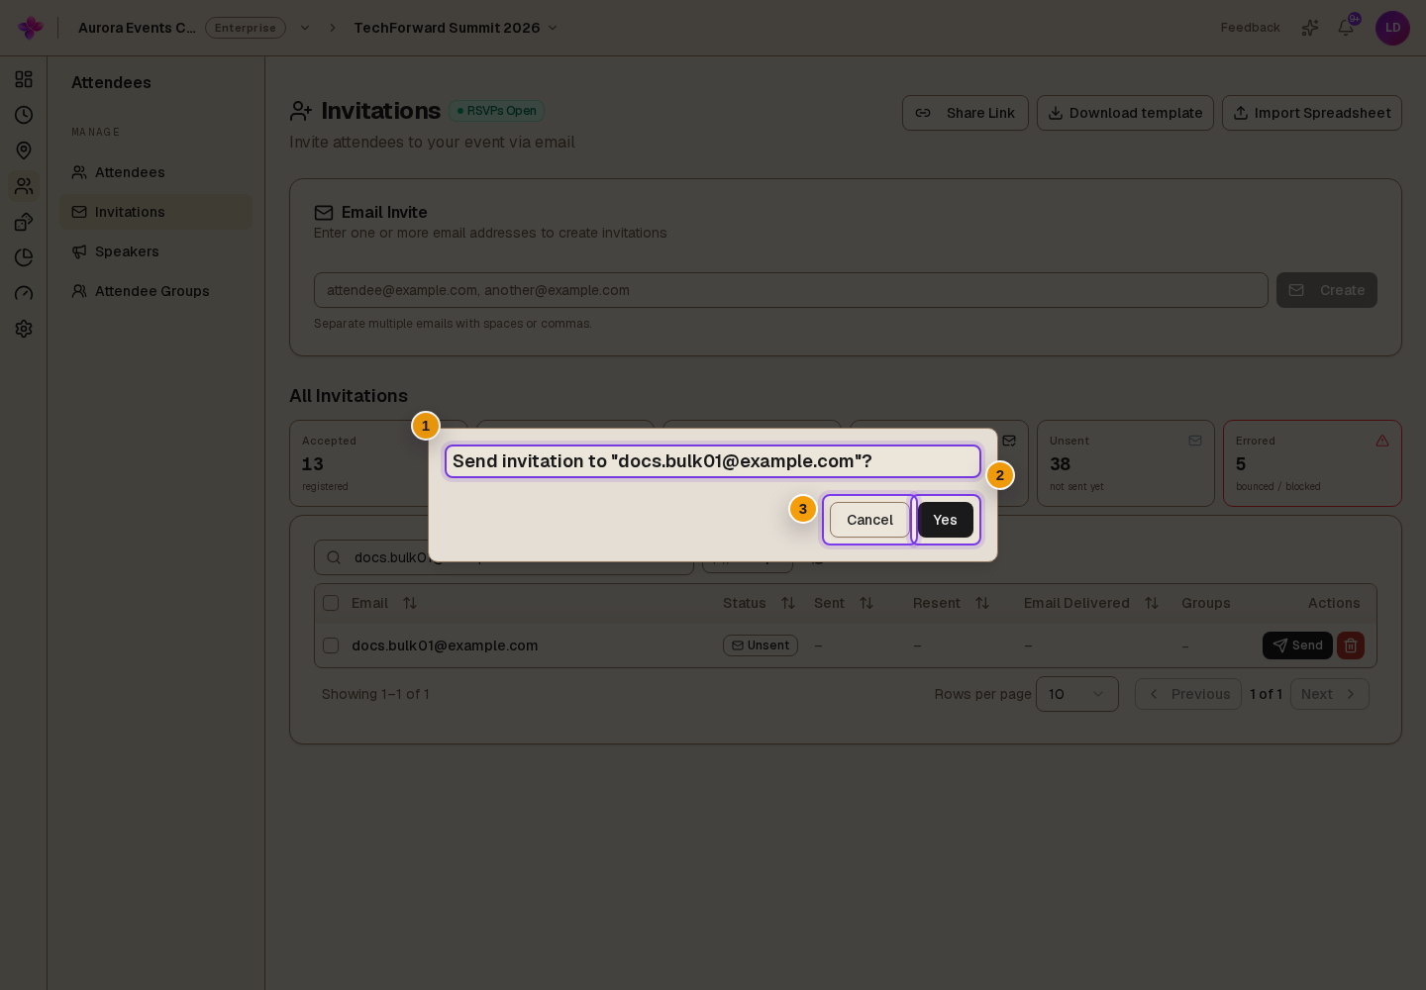Expand the Aurora Events organization chevron
Screen dimensions: 1426x990
(x=305, y=28)
